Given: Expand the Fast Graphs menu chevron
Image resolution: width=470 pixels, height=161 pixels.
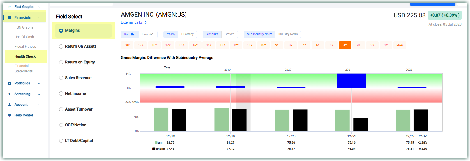Looking at the screenshot, I should click(x=39, y=7).
